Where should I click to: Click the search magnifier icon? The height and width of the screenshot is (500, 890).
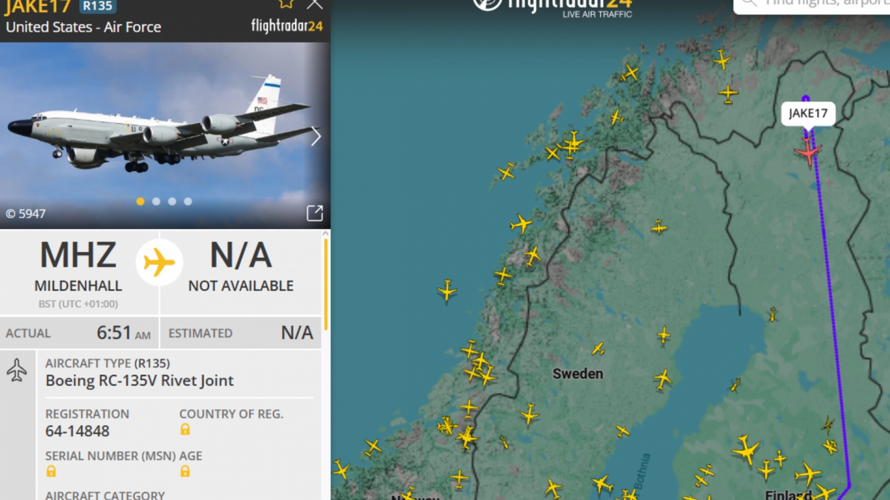749,3
